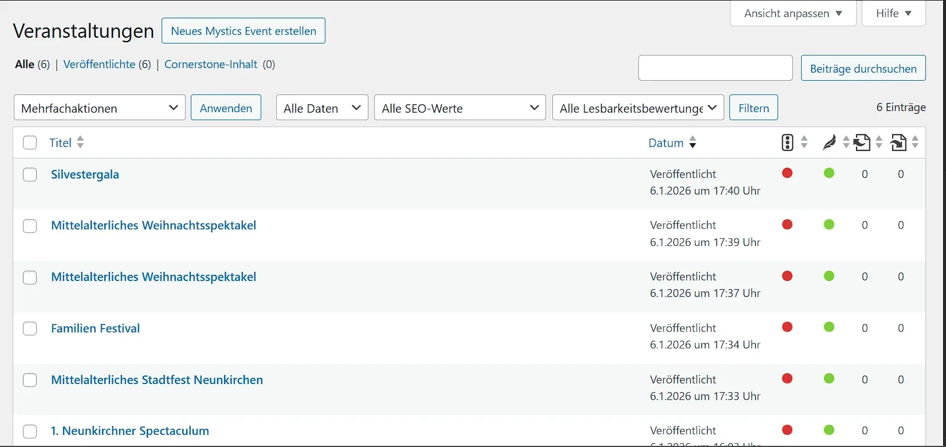The width and height of the screenshot is (946, 447).
Task: Click red SEO indicator for Silvestergala
Action: pyautogui.click(x=787, y=173)
